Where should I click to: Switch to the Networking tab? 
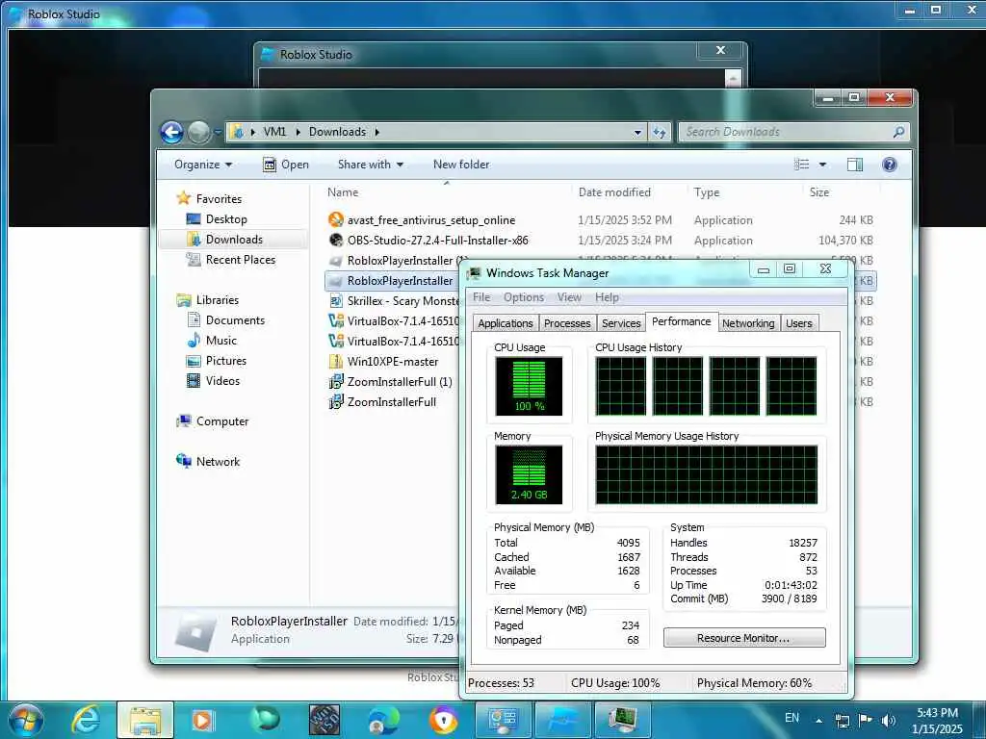(748, 323)
